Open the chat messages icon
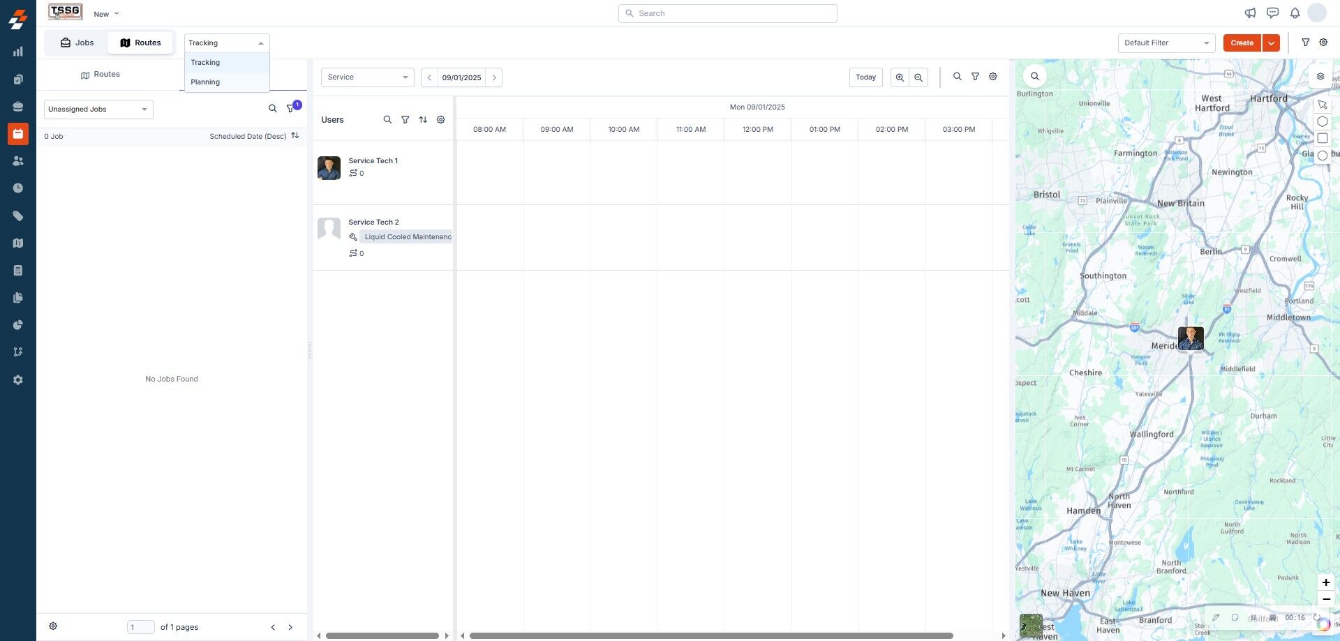 [1272, 13]
